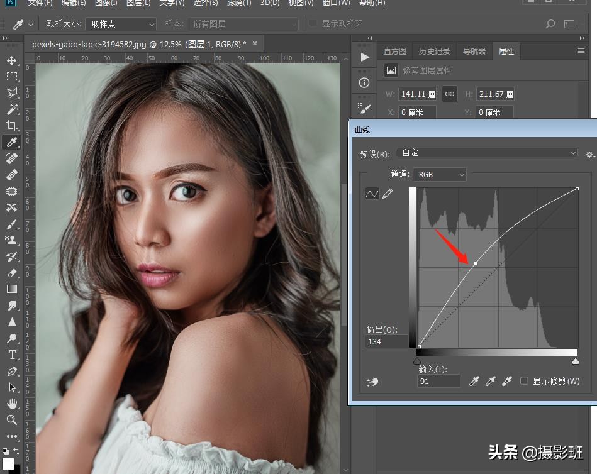The height and width of the screenshot is (474, 597).
Task: Select the Path Selection tool
Action: coord(12,387)
